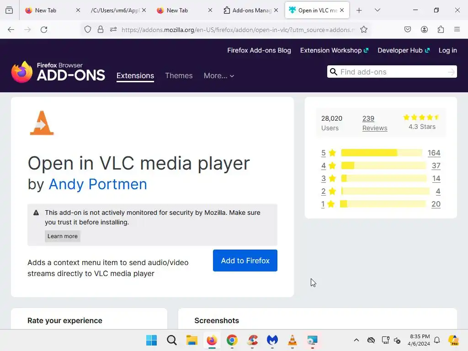The image size is (468, 351).
Task: Switch to the /C:/Users/vm6/App tab
Action: coord(115,11)
